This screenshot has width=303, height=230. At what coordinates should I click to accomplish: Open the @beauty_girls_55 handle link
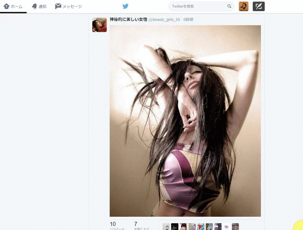tap(164, 20)
